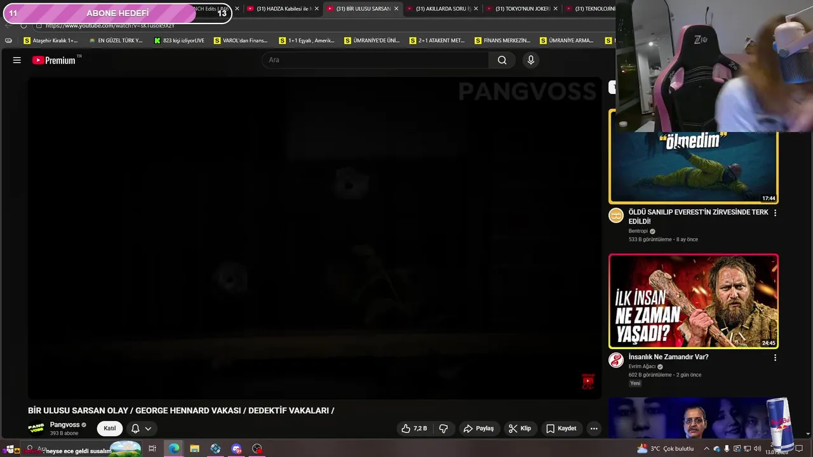Open the OBS Studio taskbar icon
This screenshot has width=813, height=457.
pos(257,449)
